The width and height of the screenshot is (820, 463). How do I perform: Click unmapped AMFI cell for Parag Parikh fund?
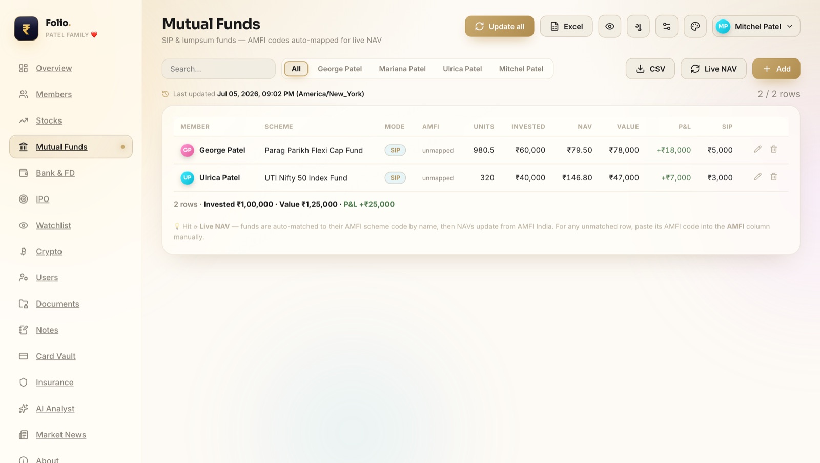tap(438, 150)
